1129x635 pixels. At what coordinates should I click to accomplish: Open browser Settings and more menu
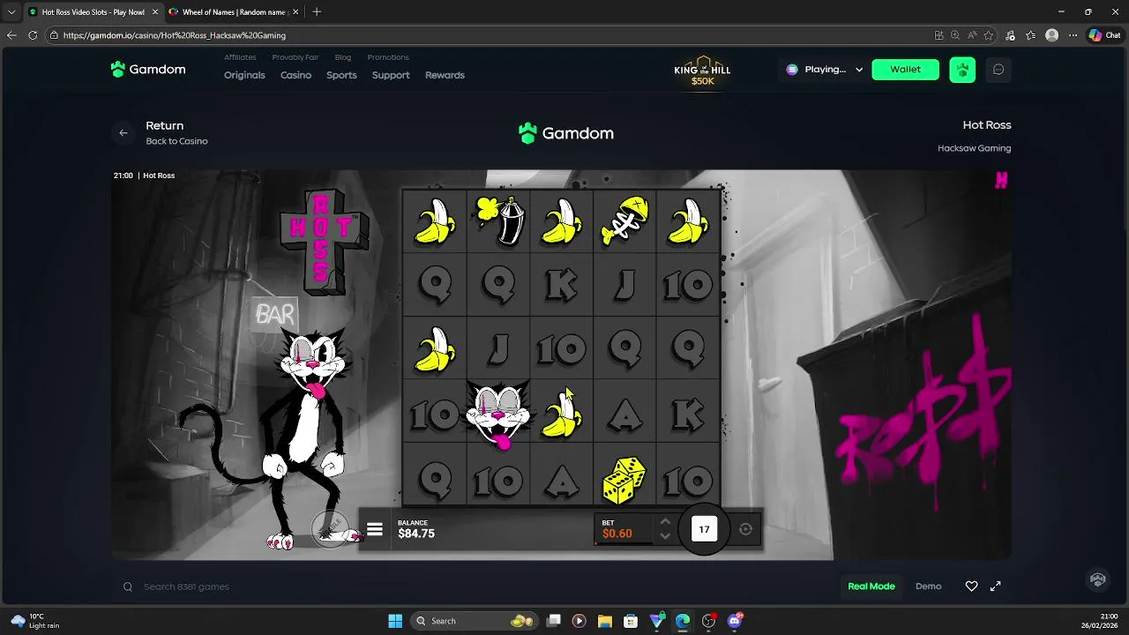[x=1073, y=35]
